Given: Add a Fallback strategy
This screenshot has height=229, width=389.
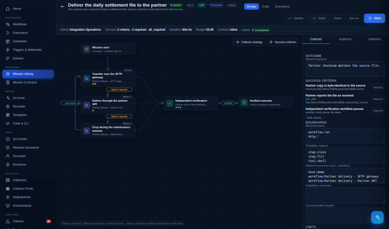Looking at the screenshot, I should pos(249,42).
